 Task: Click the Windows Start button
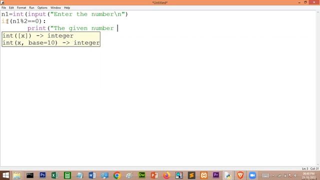[x=5, y=175]
